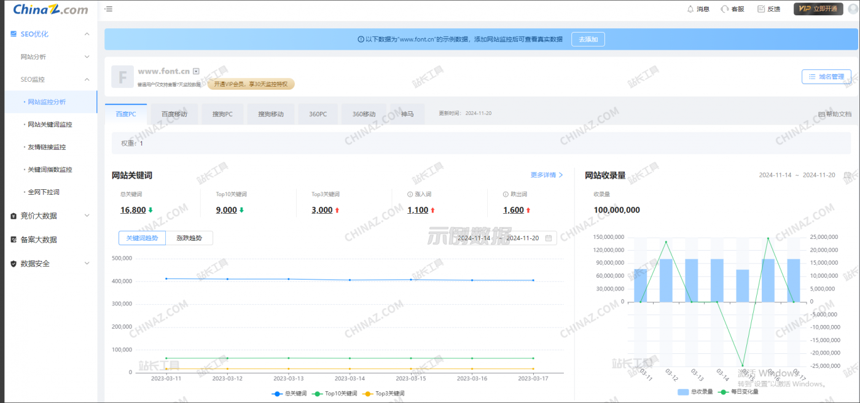
Task: Click the info icon beside 跌出词
Action: 506,194
